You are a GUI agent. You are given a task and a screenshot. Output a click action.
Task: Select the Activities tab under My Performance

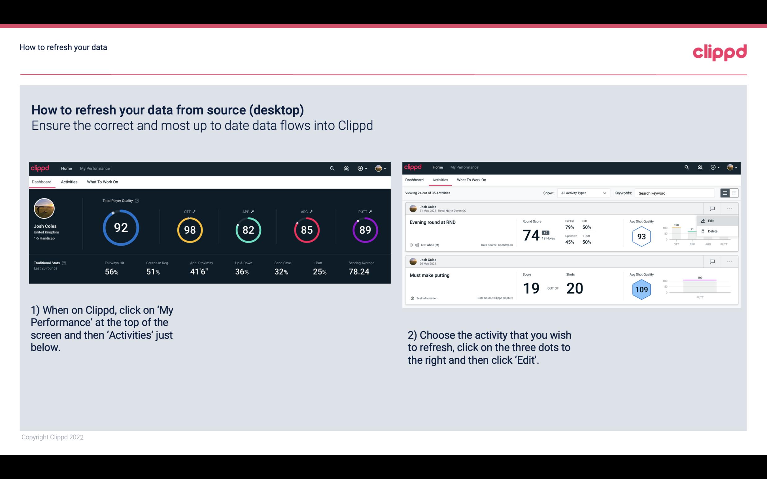(69, 182)
